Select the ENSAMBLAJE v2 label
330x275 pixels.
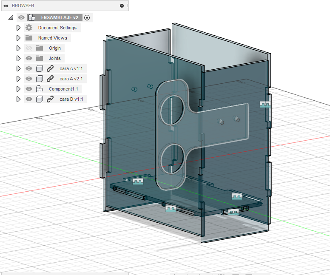tap(60, 17)
